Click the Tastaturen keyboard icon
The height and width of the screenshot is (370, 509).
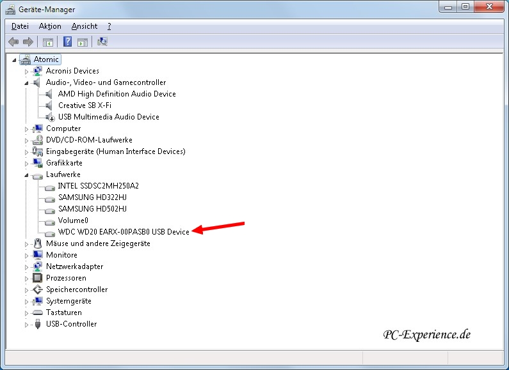click(38, 312)
